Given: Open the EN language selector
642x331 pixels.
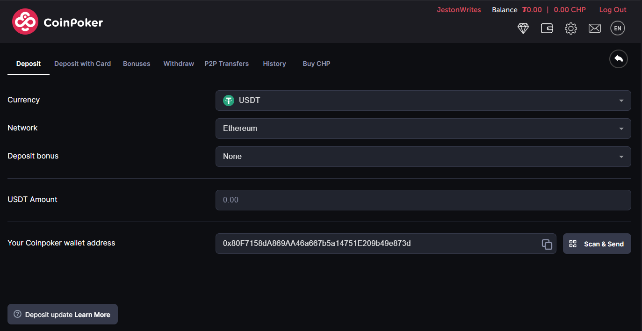Looking at the screenshot, I should 618,28.
